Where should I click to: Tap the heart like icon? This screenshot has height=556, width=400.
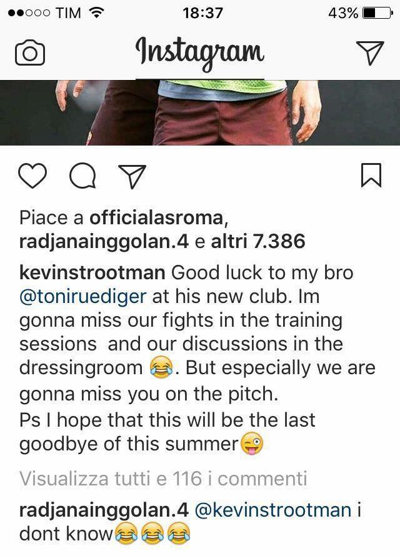pos(32,176)
